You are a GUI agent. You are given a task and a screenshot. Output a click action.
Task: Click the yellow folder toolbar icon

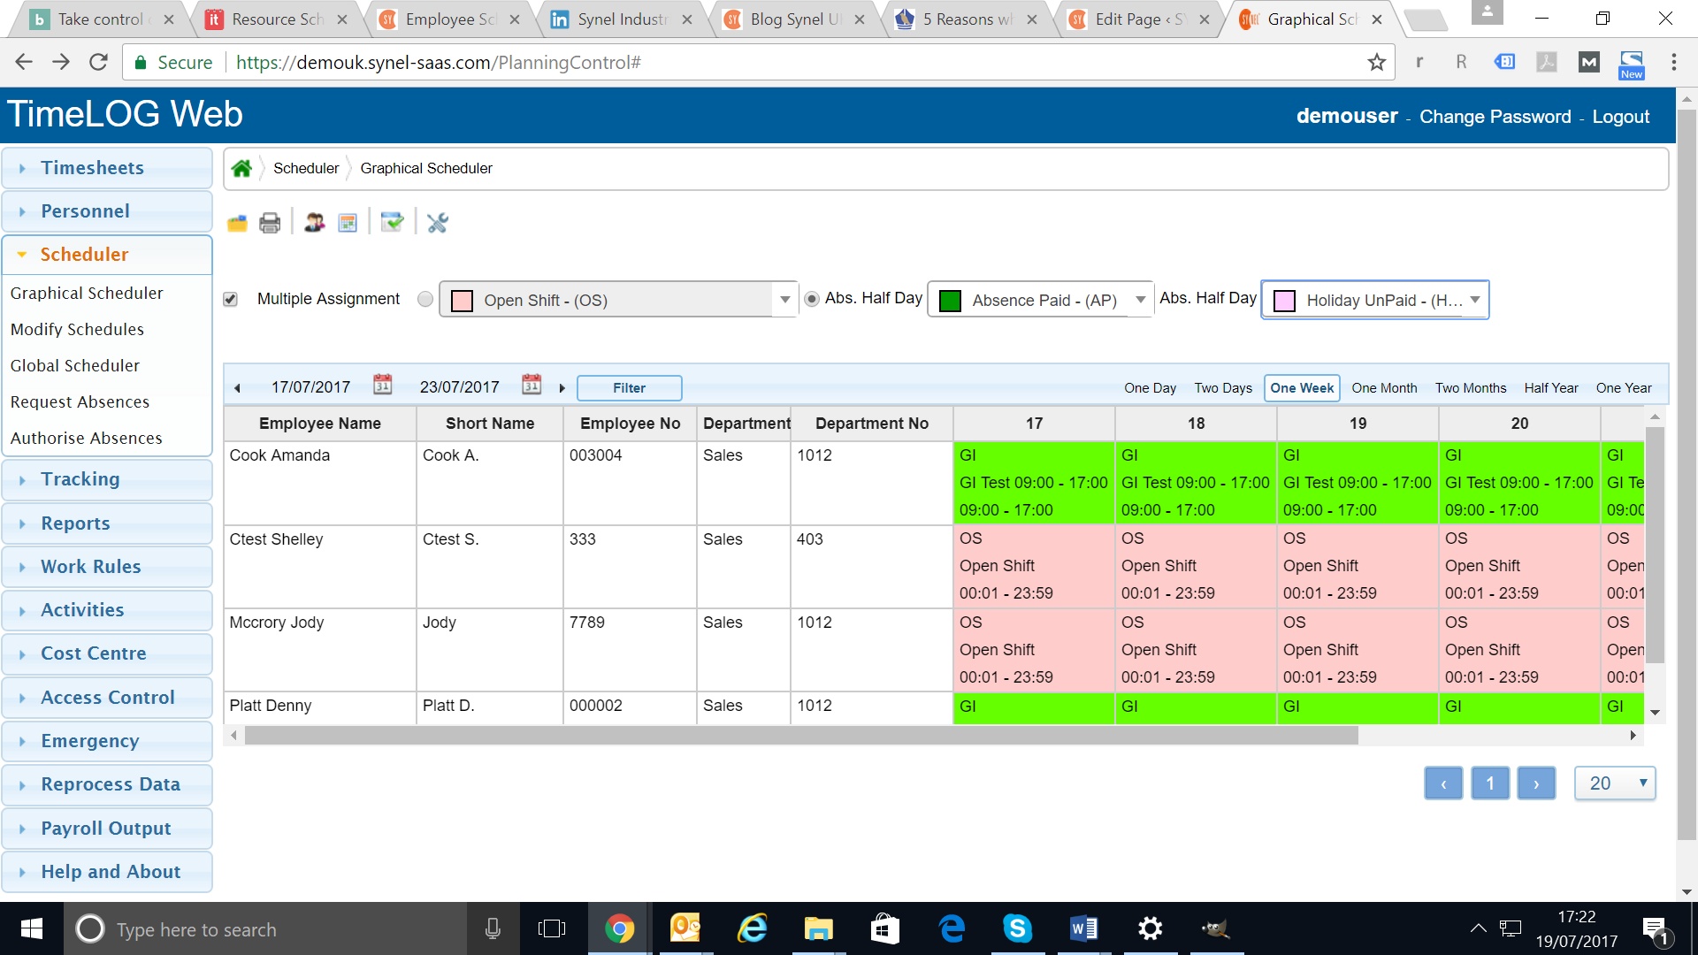tap(237, 223)
